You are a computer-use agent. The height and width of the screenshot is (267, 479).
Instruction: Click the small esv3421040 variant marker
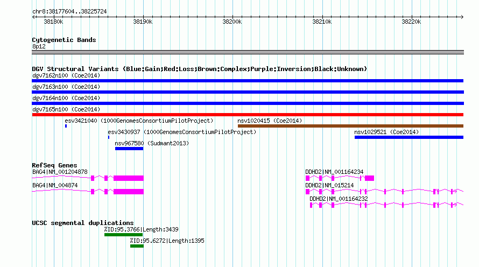(66, 126)
